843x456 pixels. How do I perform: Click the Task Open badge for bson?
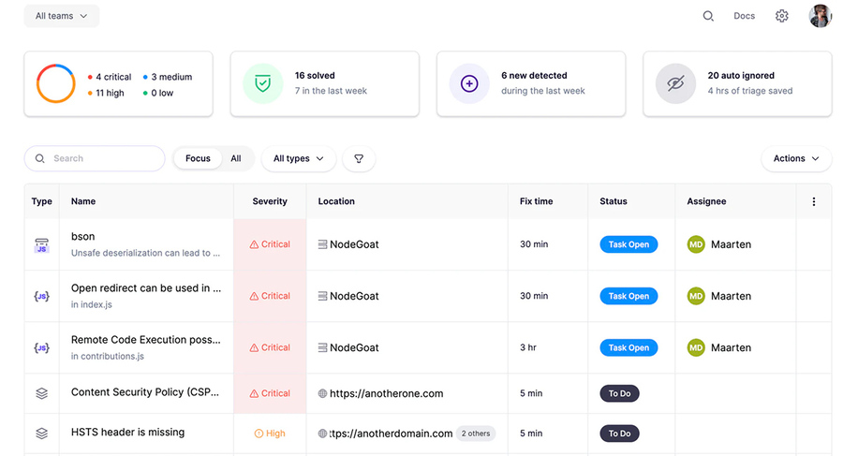[x=629, y=244]
